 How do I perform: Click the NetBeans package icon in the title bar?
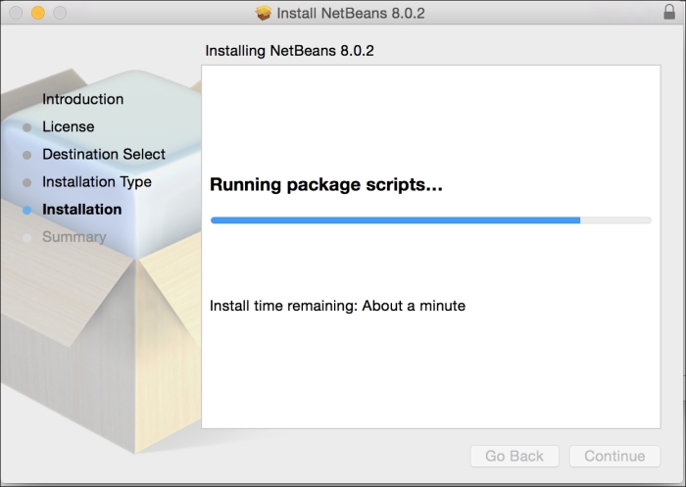tap(264, 13)
